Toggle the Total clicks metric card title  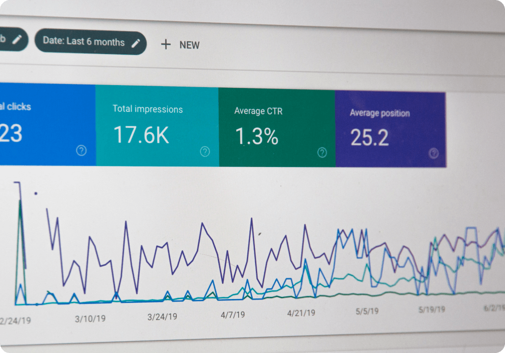tap(15, 107)
